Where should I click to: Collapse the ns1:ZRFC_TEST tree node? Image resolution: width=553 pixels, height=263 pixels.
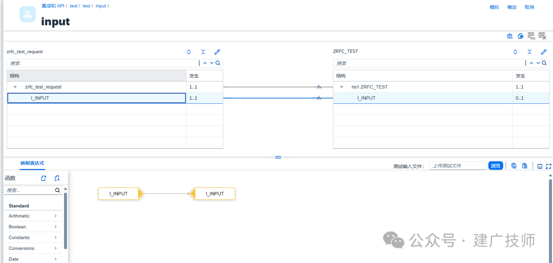[342, 86]
